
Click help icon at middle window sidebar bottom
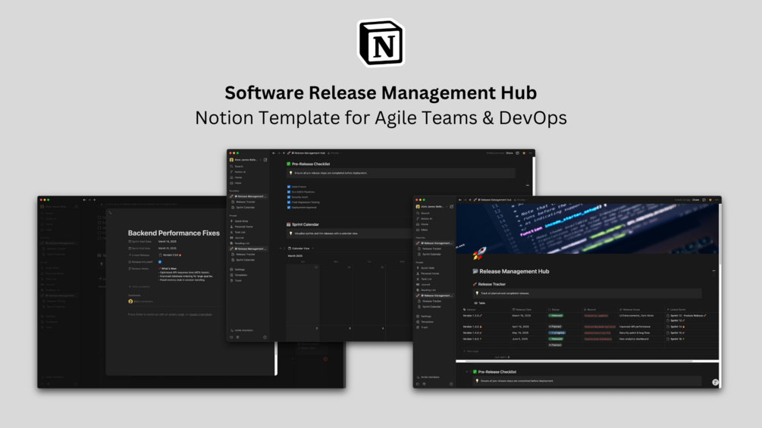pyautogui.click(x=265, y=337)
